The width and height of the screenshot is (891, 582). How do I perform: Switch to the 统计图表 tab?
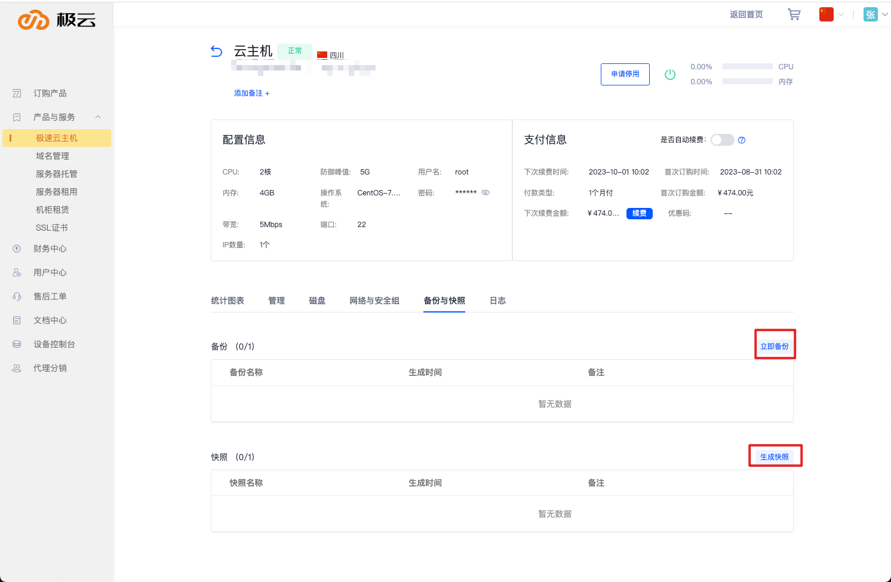(x=228, y=301)
